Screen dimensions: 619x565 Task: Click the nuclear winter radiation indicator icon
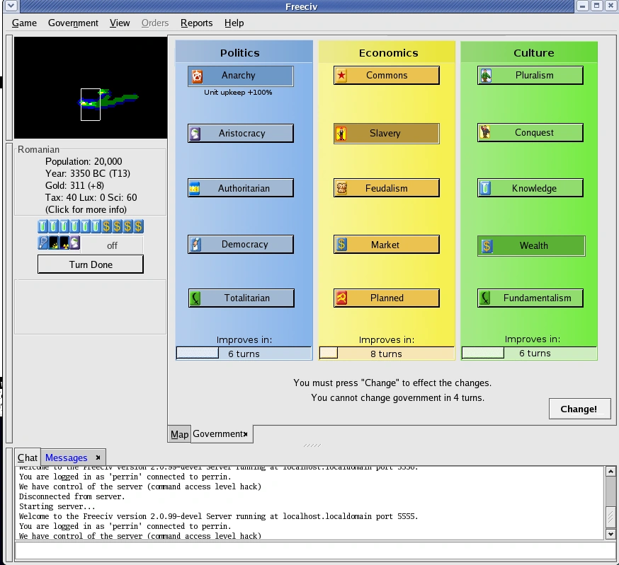coord(64,243)
